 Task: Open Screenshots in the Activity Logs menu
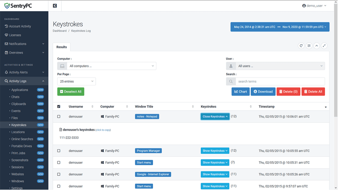(x=20, y=160)
